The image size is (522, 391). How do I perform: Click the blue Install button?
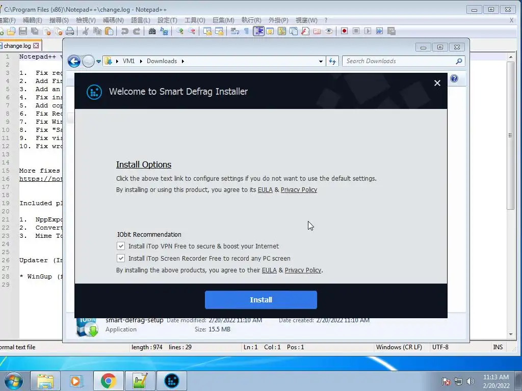point(261,300)
